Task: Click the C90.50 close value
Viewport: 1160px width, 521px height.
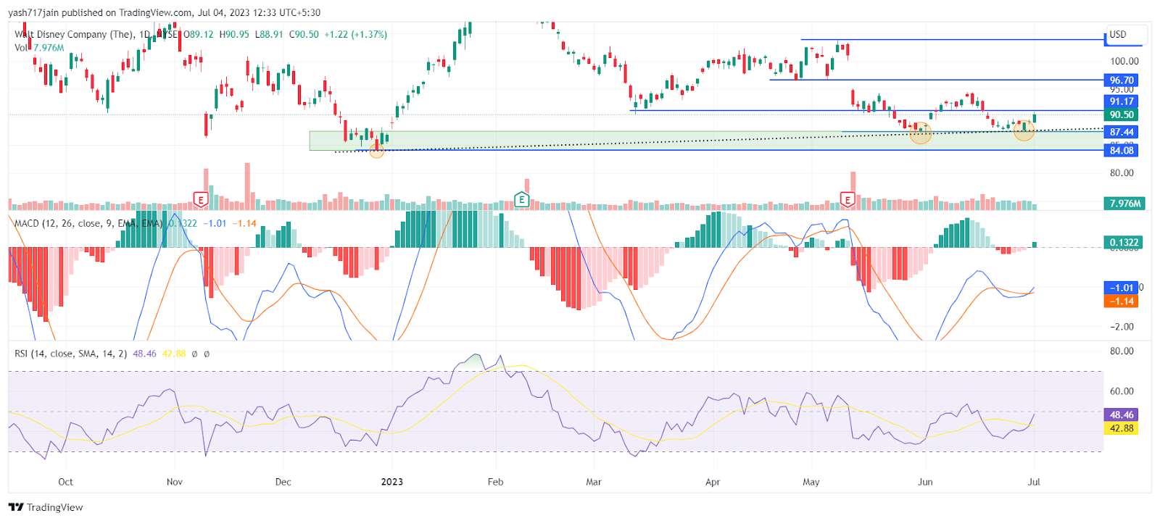Action: (x=304, y=34)
